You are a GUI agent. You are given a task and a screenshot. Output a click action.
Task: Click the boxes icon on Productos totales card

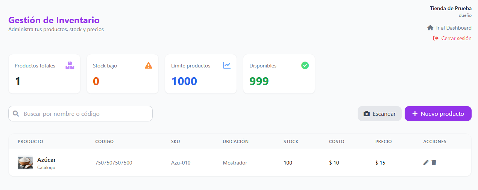(70, 66)
